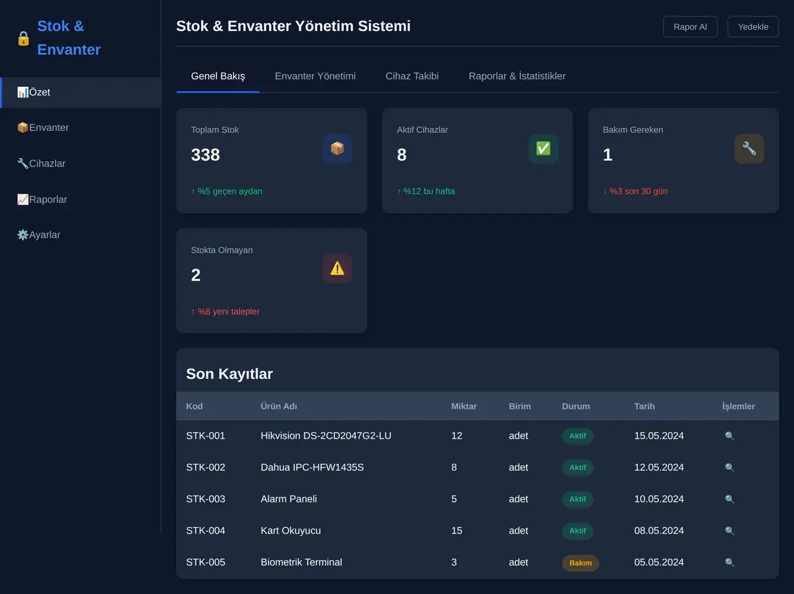Viewport: 794px width, 594px height.
Task: Open the Cihazlar sidebar item
Action: (x=81, y=163)
